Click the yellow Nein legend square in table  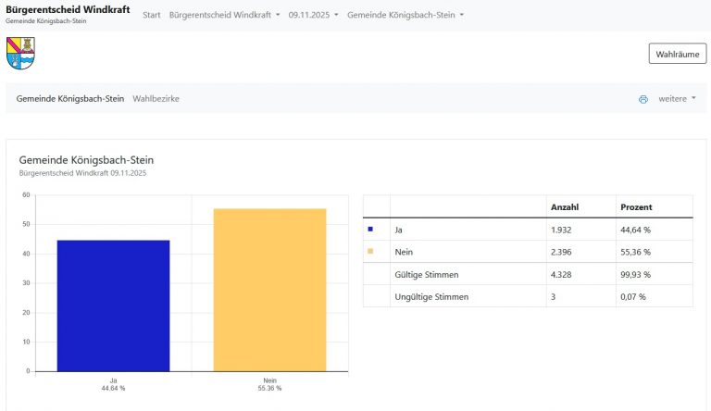pyautogui.click(x=370, y=252)
